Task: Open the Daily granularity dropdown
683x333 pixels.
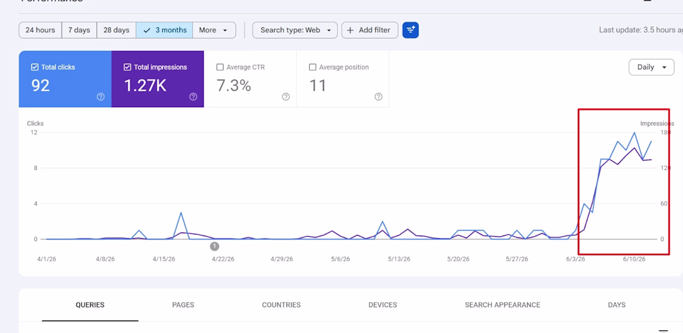Action: [x=651, y=67]
